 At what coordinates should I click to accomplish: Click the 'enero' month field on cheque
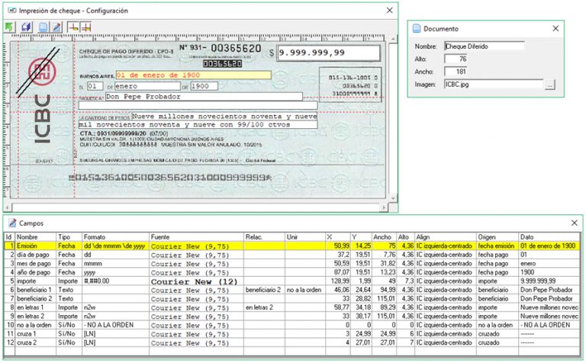click(147, 86)
